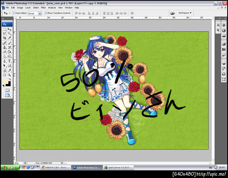Select the Notes tool
The image size is (228, 178).
[x=5, y=71]
